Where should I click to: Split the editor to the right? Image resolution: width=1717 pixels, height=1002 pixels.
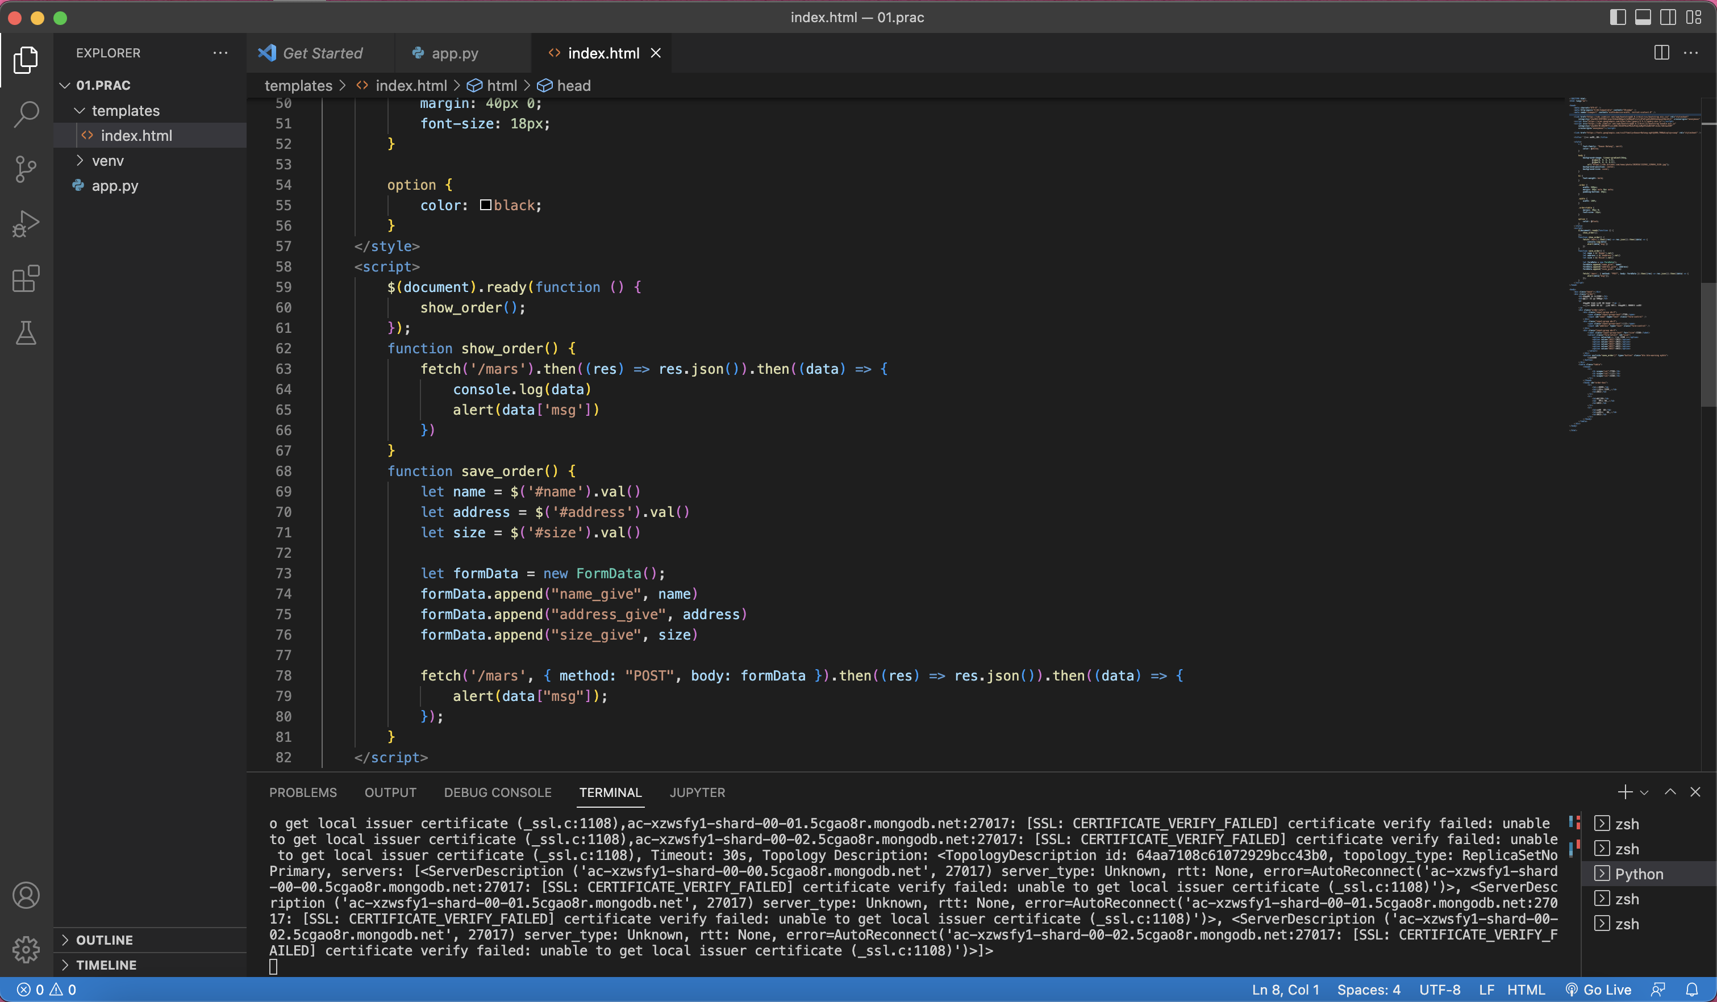coord(1661,53)
